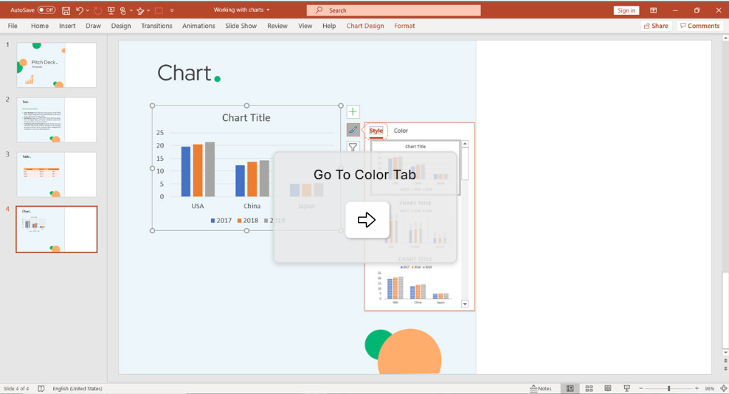Select slide 2 text thumbnail
The height and width of the screenshot is (394, 729).
click(x=57, y=120)
